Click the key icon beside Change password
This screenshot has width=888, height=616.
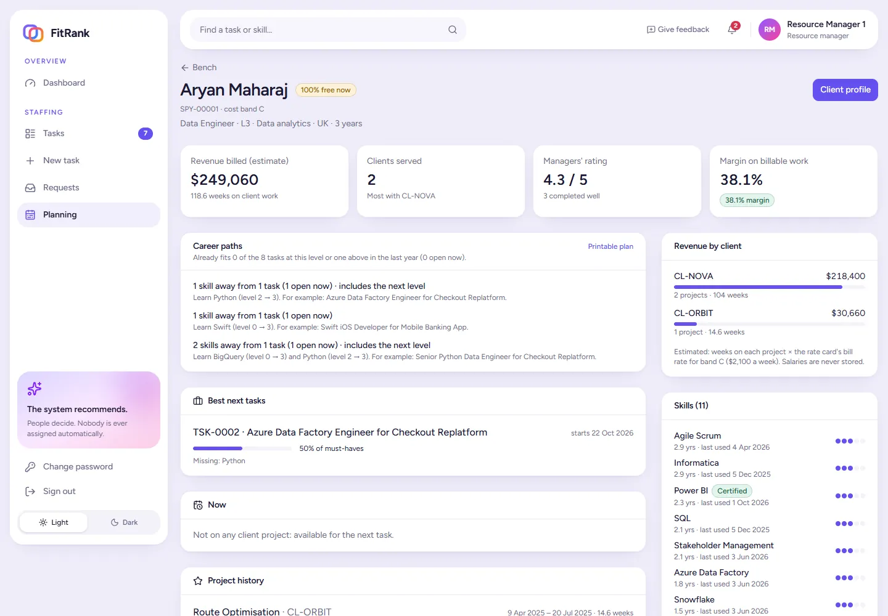click(30, 467)
